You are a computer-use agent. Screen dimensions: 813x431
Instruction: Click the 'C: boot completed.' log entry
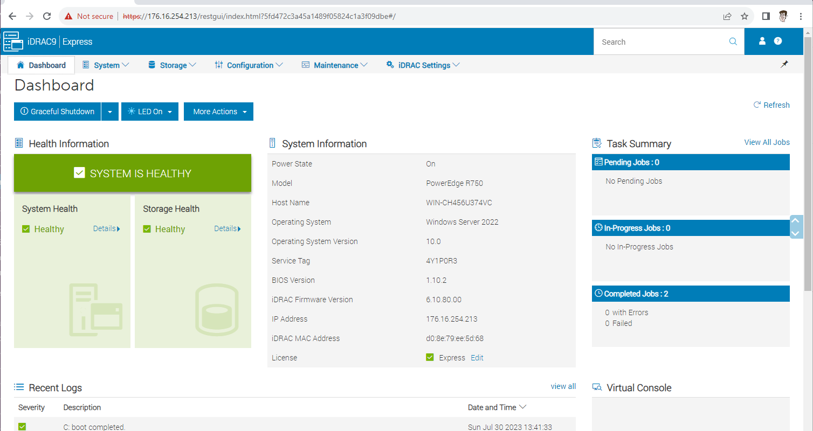(x=94, y=427)
